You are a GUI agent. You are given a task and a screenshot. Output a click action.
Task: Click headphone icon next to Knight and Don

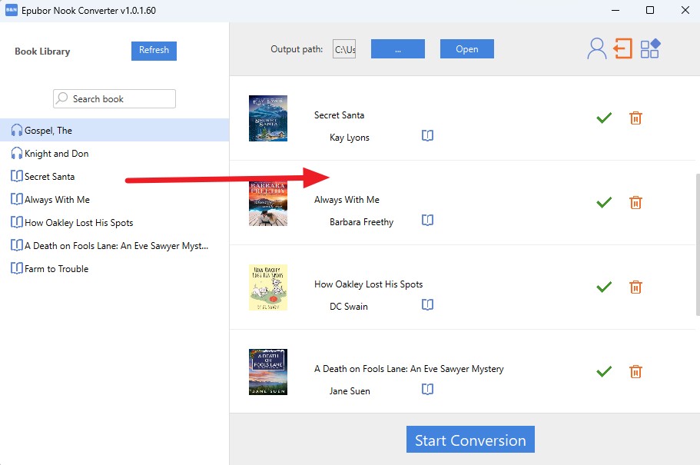click(x=16, y=153)
